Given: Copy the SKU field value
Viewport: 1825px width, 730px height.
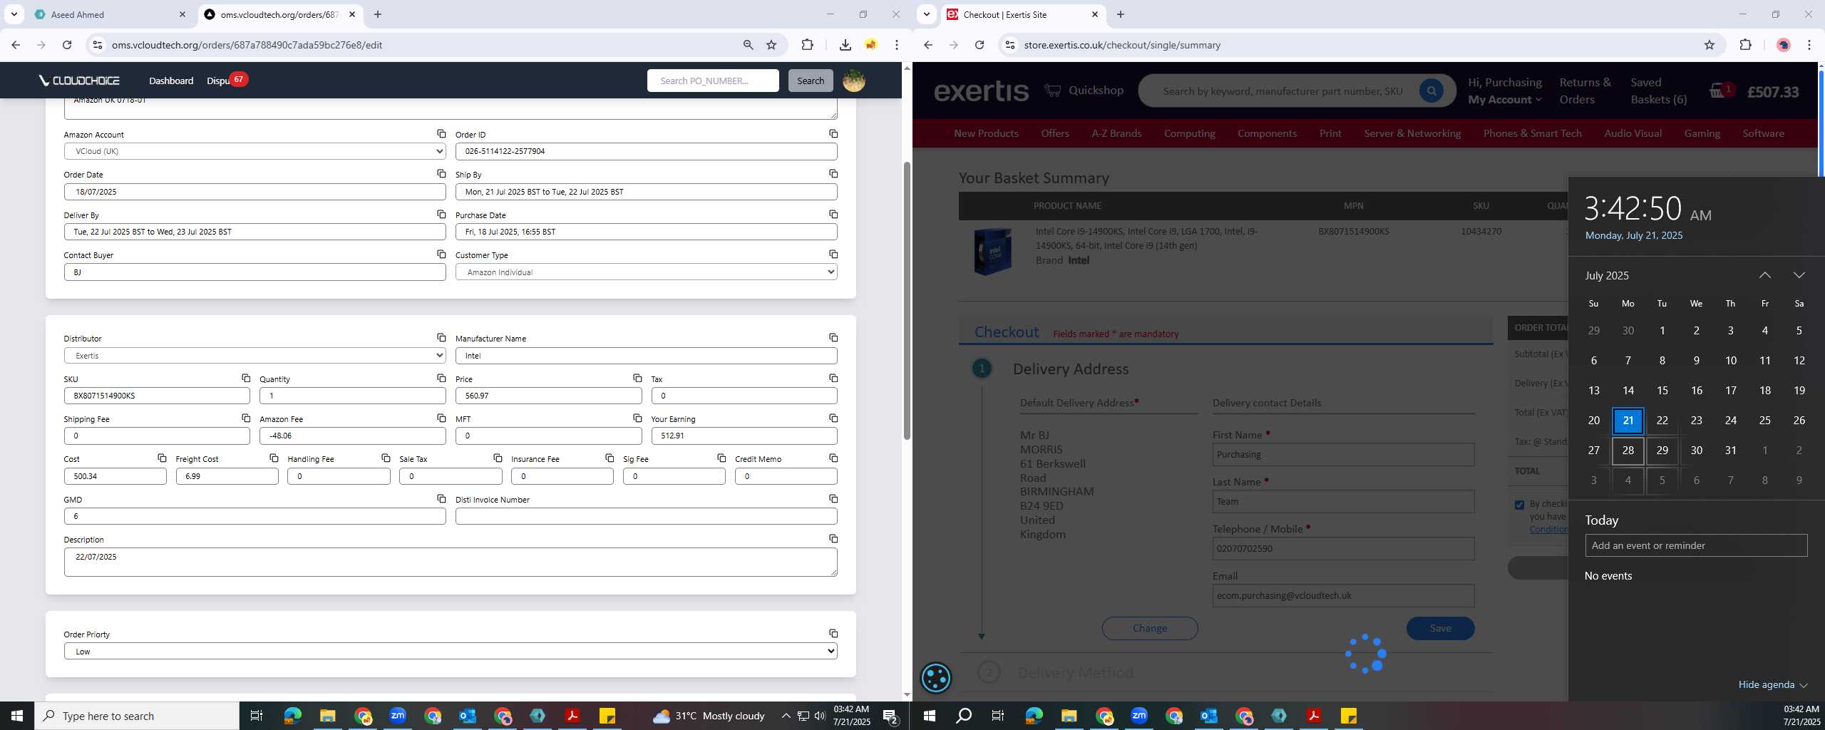Looking at the screenshot, I should 245,379.
